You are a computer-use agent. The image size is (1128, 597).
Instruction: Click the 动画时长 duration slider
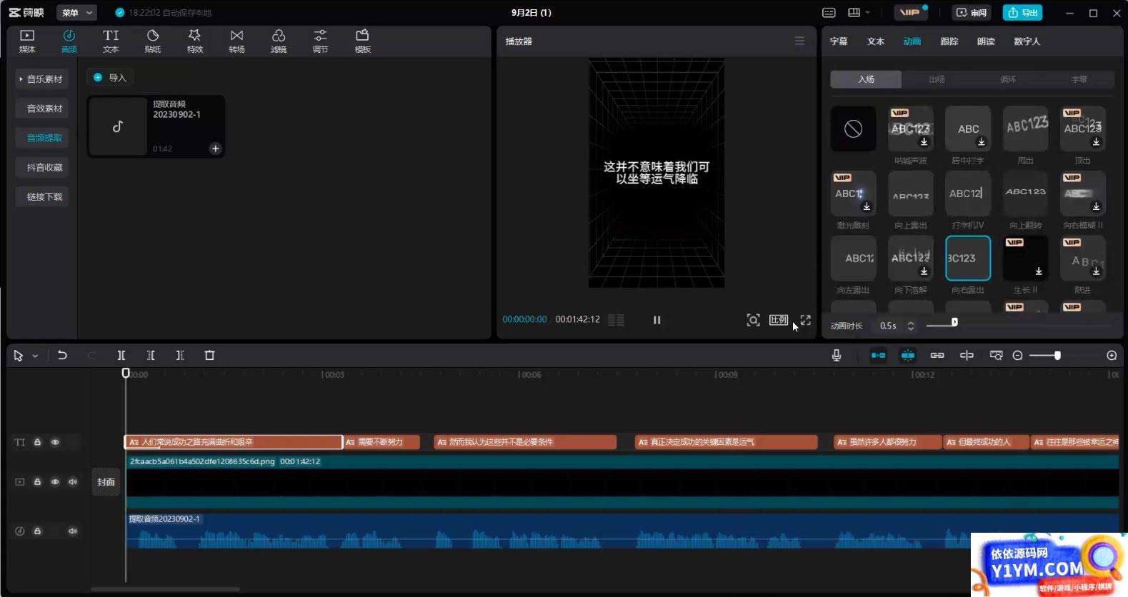(x=1017, y=325)
